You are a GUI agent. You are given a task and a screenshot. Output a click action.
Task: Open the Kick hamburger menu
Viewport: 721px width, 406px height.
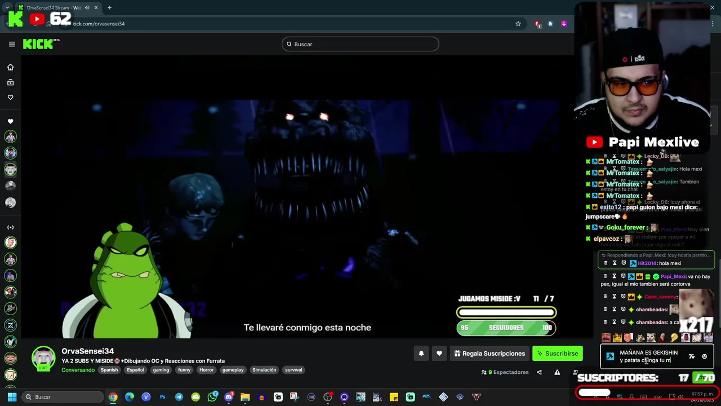point(12,44)
